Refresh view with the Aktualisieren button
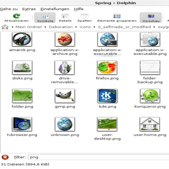This screenshot has width=169, height=169. tap(16, 18)
